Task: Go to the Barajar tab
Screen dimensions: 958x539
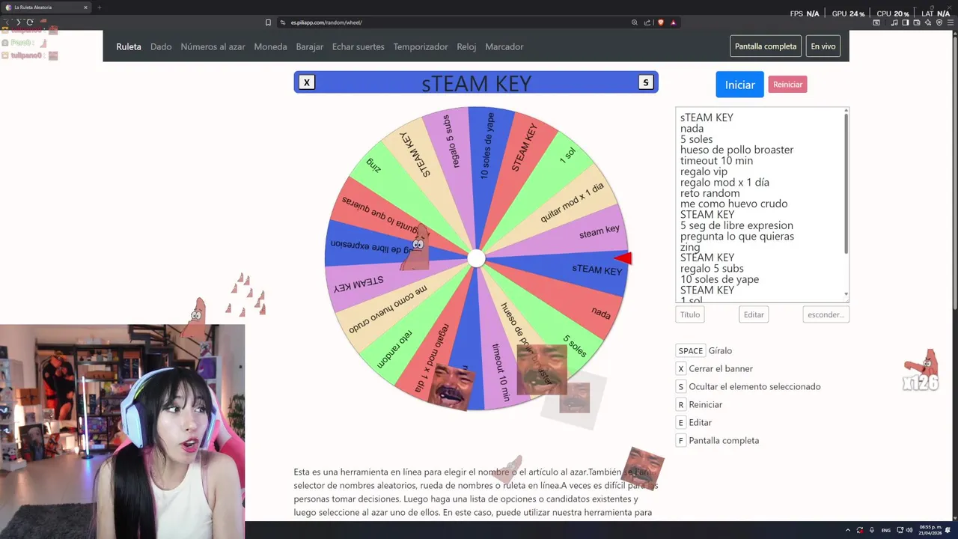Action: pos(310,46)
